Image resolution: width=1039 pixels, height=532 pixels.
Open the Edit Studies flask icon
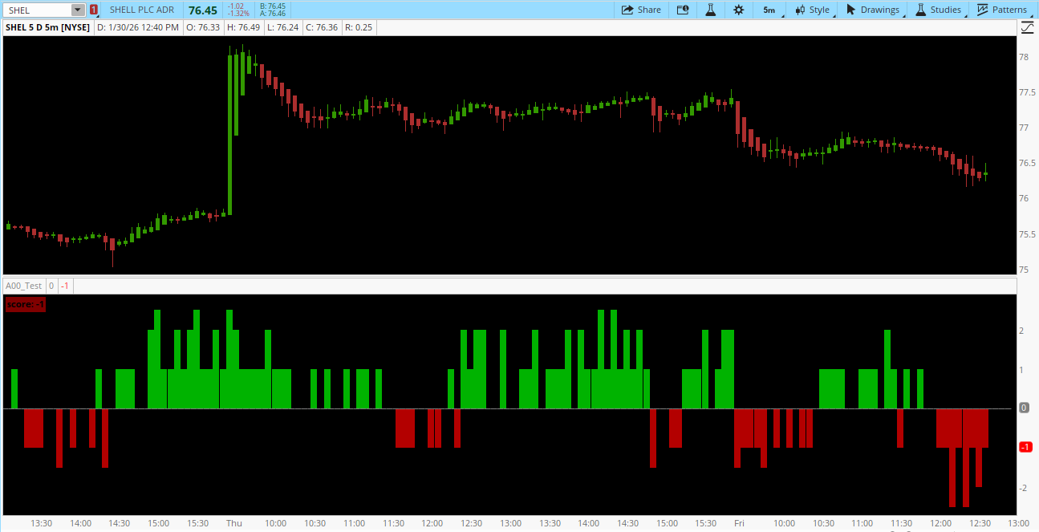[710, 10]
